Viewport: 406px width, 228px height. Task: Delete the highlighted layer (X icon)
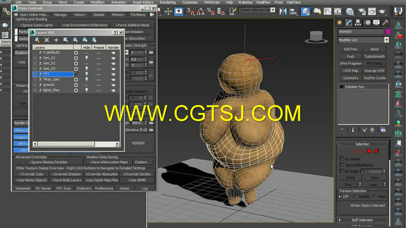[47, 40]
